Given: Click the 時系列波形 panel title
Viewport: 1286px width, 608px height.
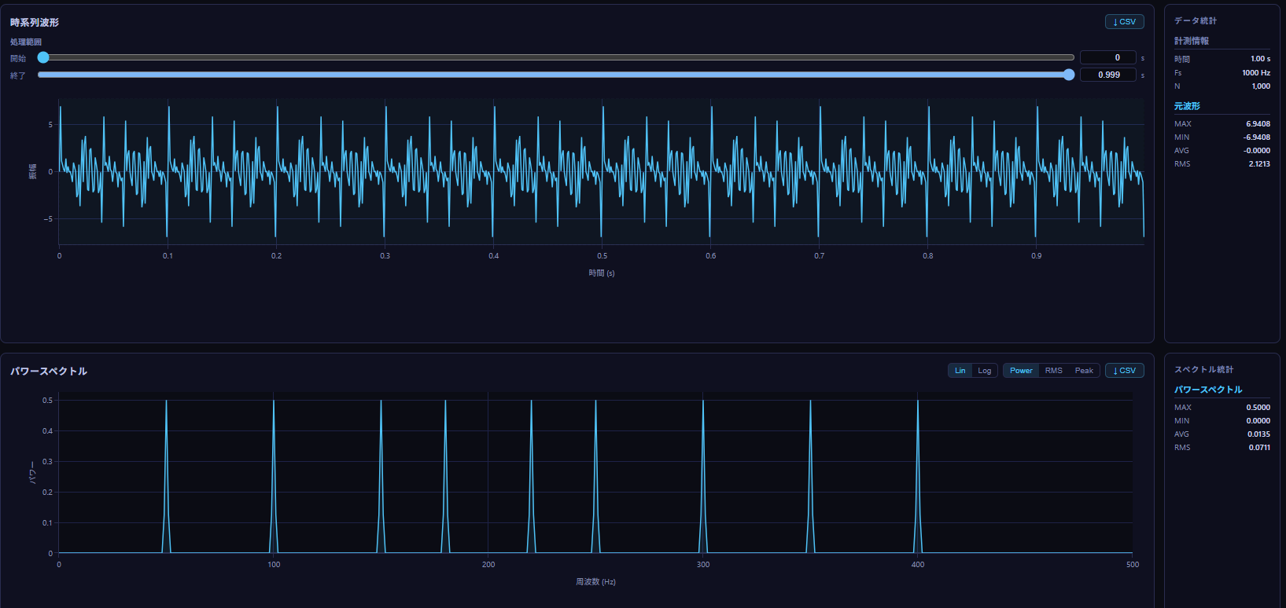Looking at the screenshot, I should click(35, 23).
